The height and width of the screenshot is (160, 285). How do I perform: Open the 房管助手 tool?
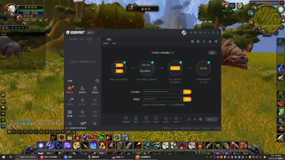pos(82,90)
